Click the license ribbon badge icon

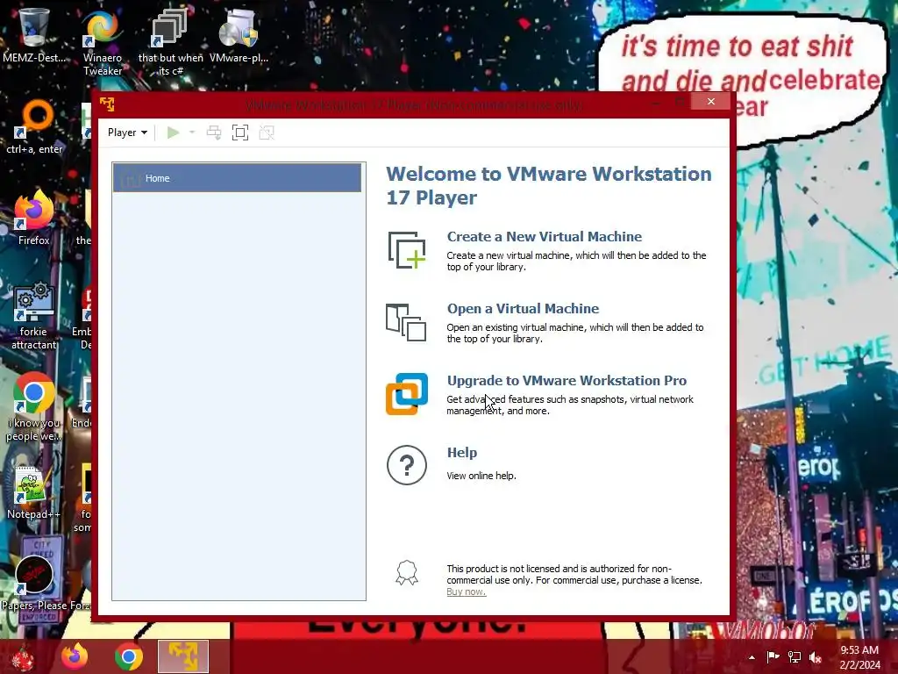[x=407, y=572]
